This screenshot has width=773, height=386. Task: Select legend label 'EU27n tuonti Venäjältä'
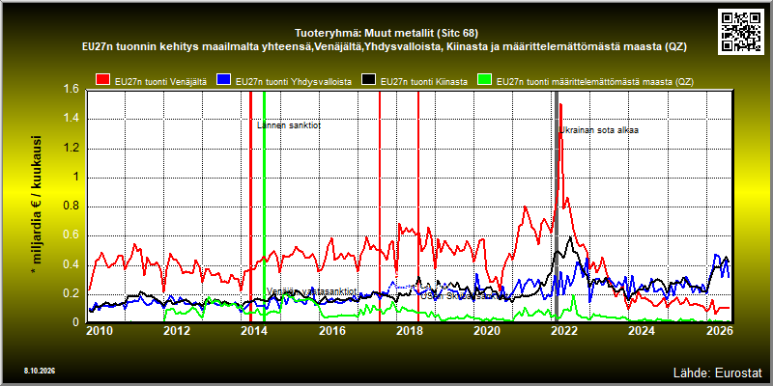(160, 82)
